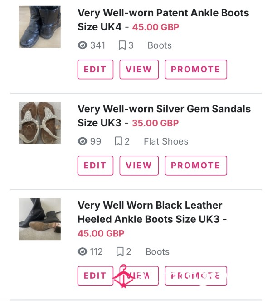
Task: Click bookmark icon on Black Leather Heeled Boots
Action: (120, 251)
